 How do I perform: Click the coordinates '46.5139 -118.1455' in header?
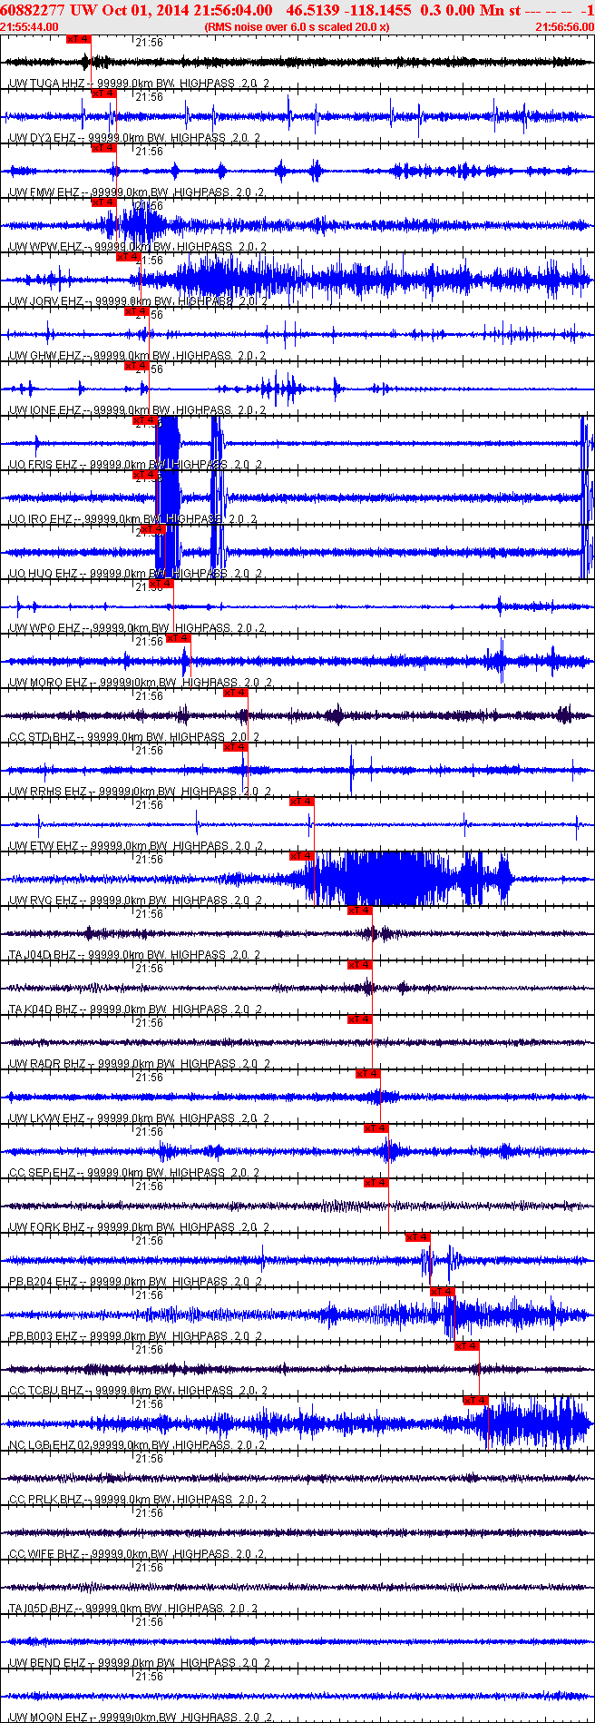[x=349, y=10]
